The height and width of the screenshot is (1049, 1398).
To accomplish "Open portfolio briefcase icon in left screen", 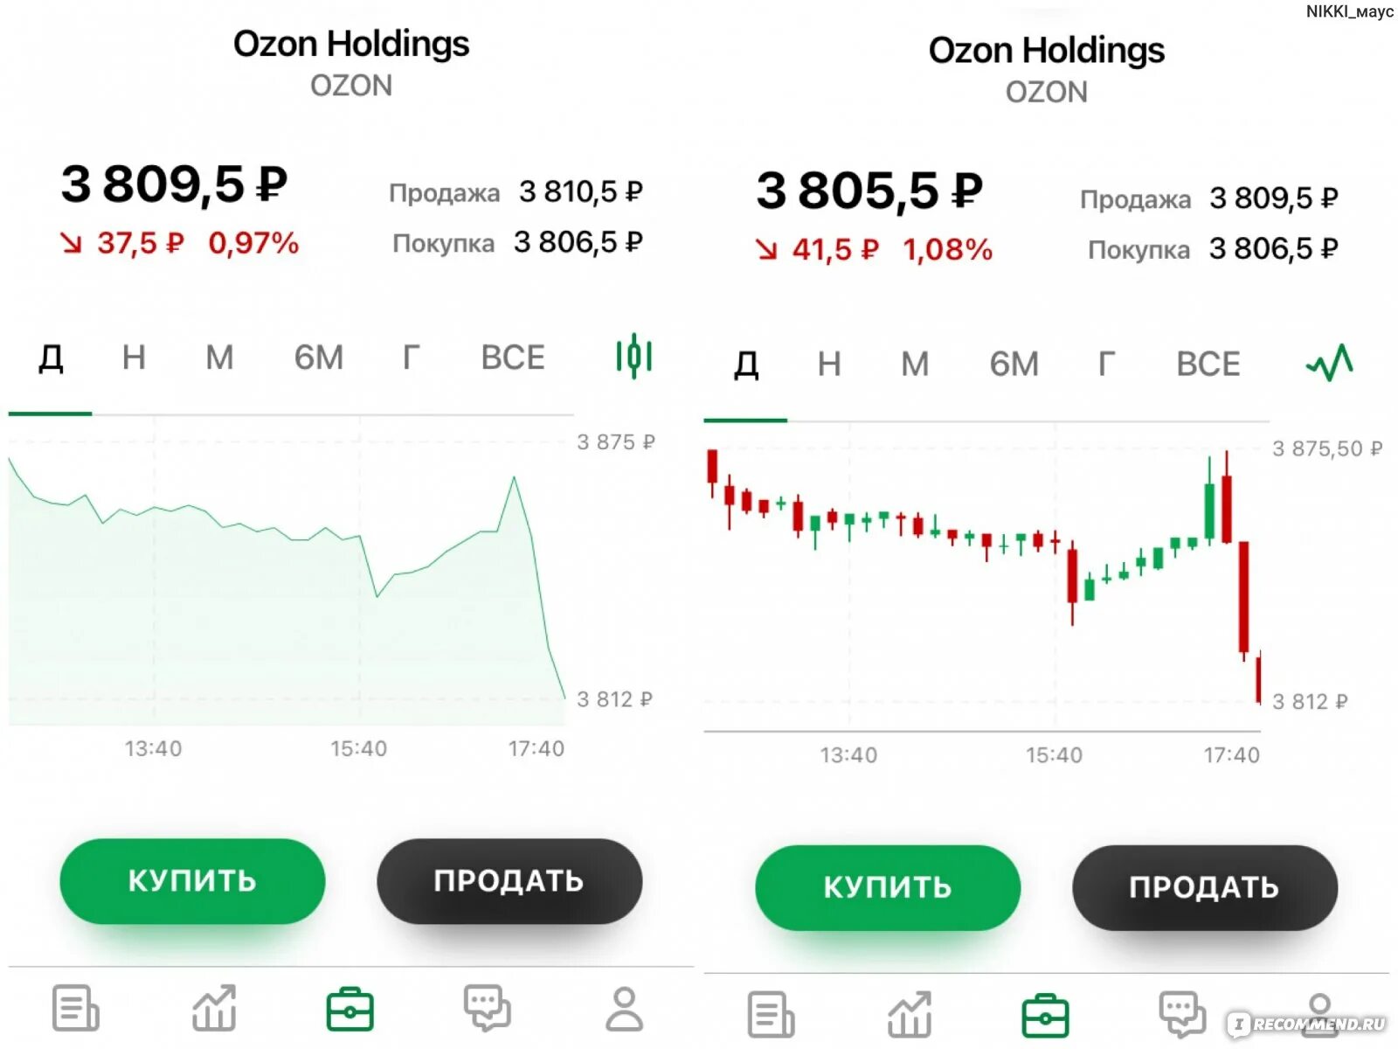I will (350, 1010).
